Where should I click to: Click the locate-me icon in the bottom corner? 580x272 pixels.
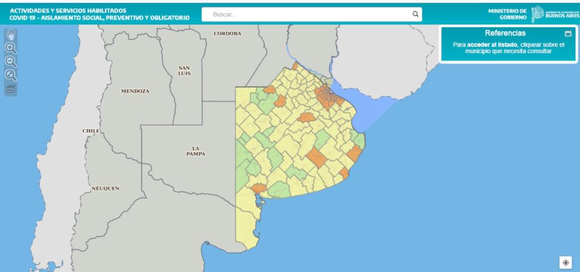click(565, 262)
